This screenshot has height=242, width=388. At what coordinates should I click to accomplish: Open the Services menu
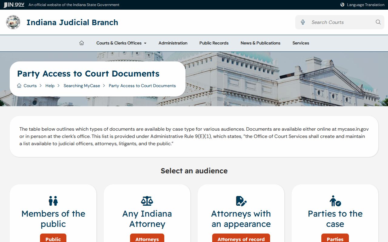pos(301,43)
